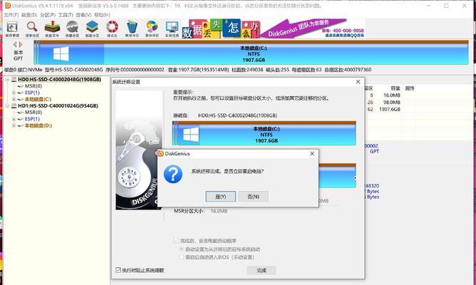Viewport: 476px width, 285px height.
Task: Click the 容量 column header
Action: tap(395, 88)
